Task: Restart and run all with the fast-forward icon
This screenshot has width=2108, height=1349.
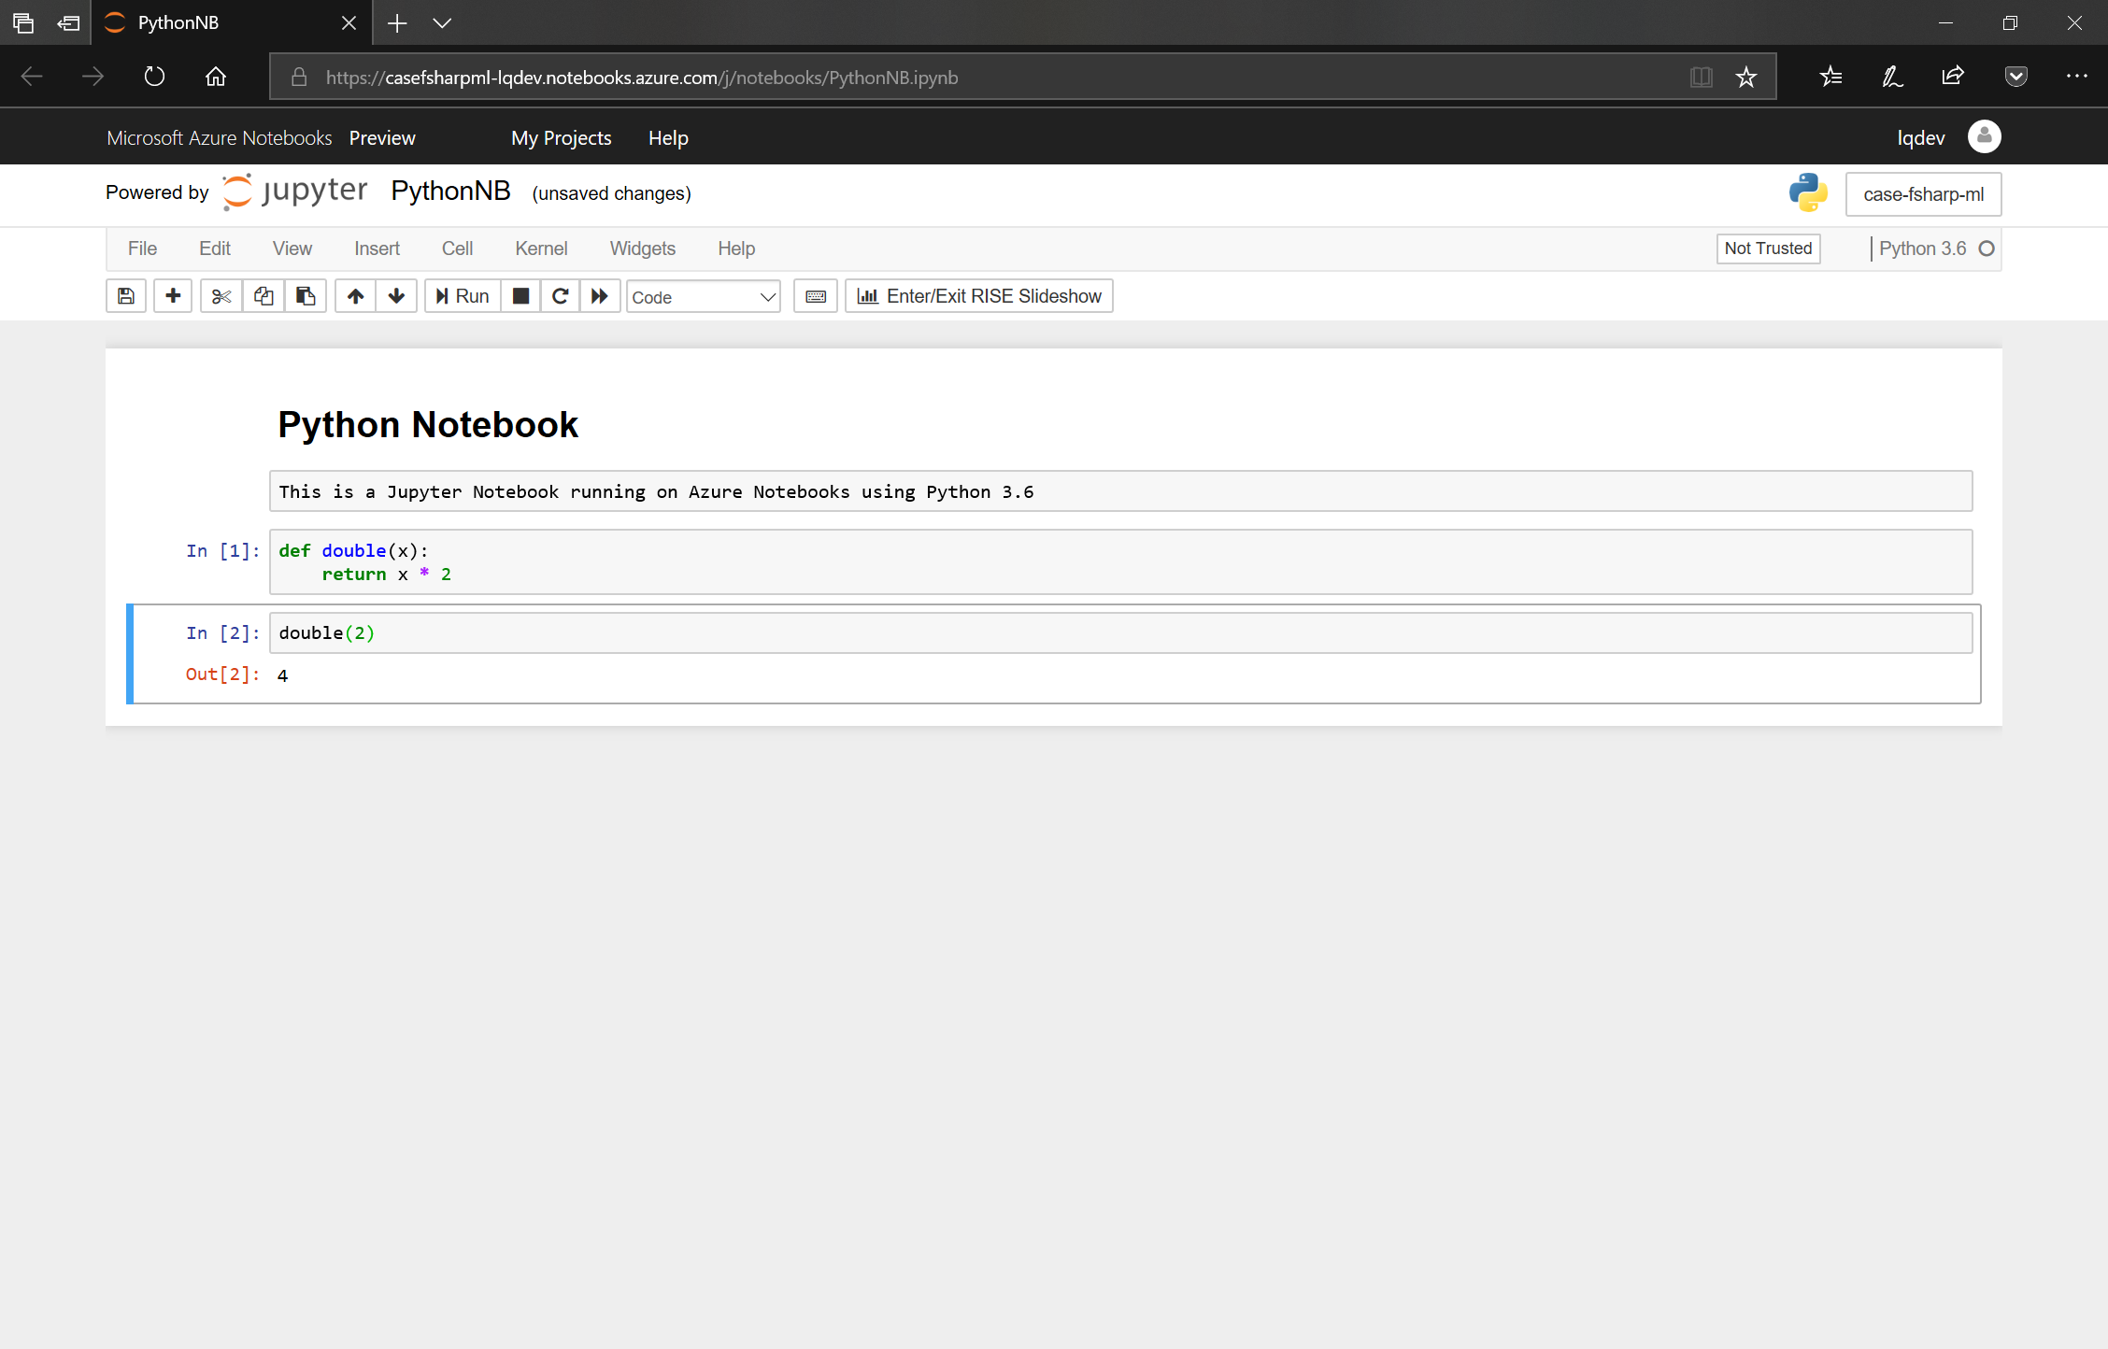Action: tap(600, 296)
